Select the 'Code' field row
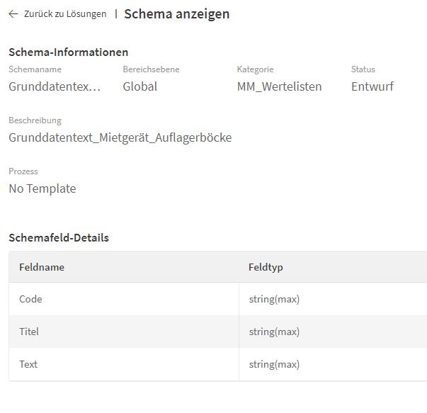 coord(30,299)
